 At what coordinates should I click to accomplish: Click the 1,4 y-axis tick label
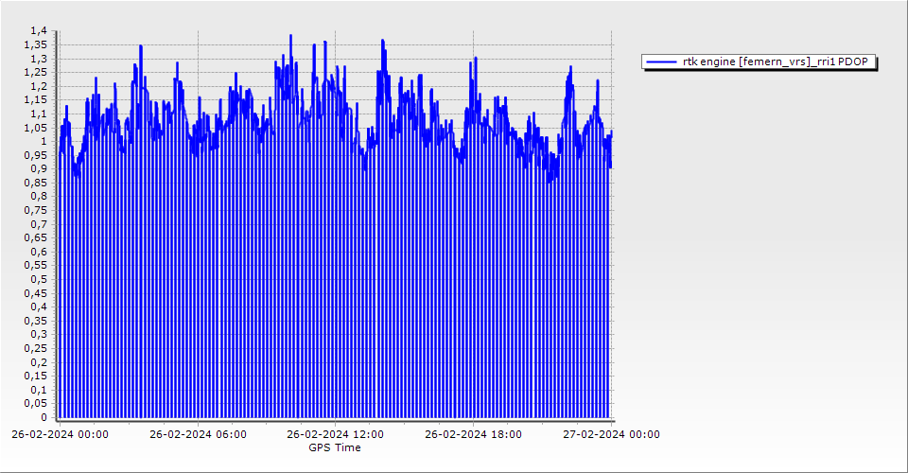click(x=38, y=31)
